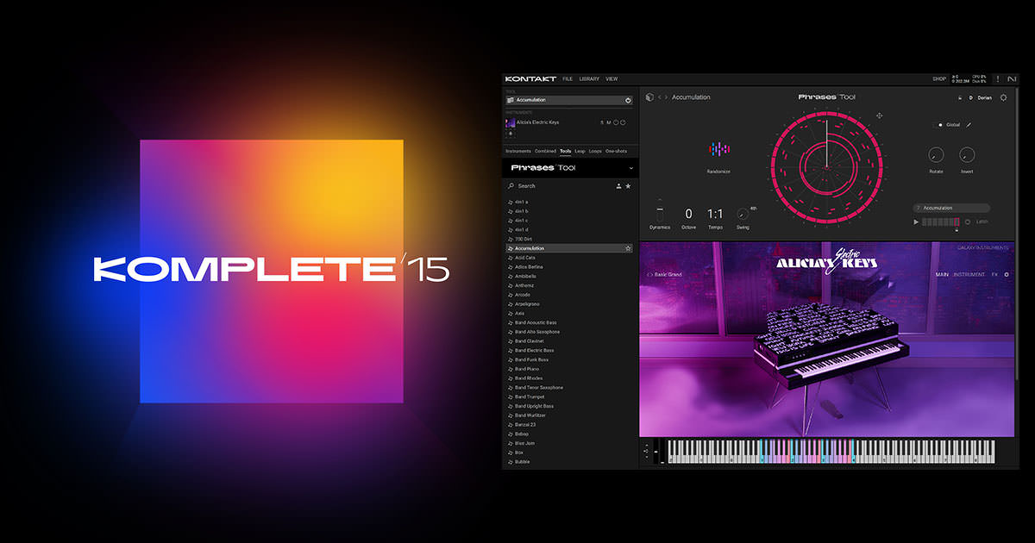The width and height of the screenshot is (1035, 543).
Task: Click the circular icon next to instrument Mute
Action: (616, 122)
